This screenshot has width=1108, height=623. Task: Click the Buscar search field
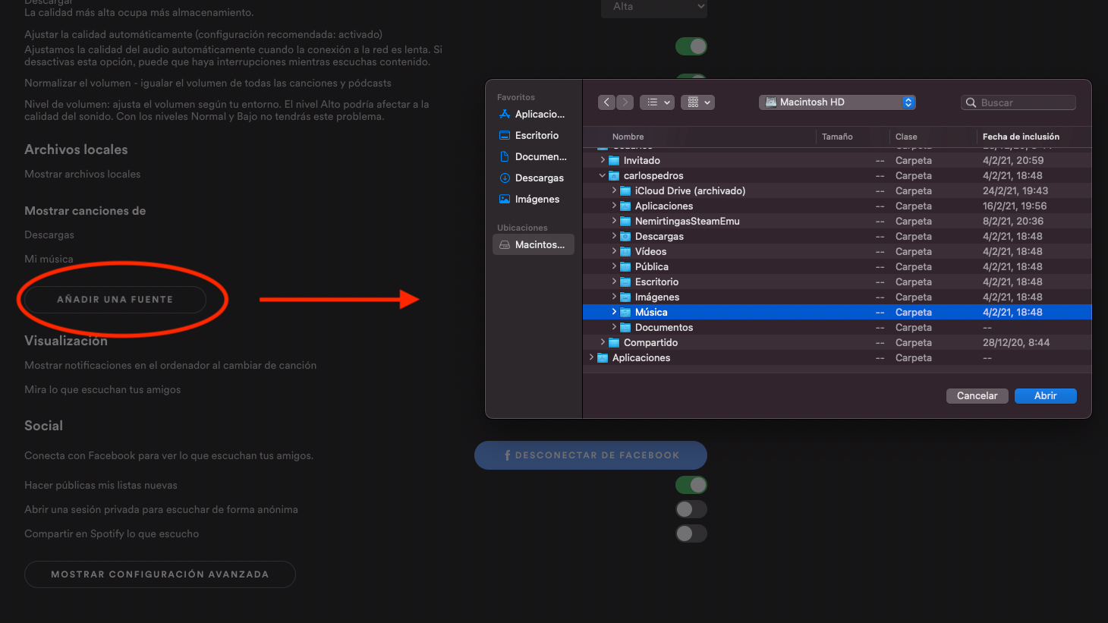[1018, 102]
